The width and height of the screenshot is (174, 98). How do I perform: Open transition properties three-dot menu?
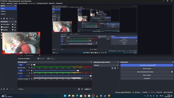(x=118, y=68)
